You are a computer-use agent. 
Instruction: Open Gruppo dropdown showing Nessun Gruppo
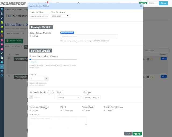(x=92, y=97)
